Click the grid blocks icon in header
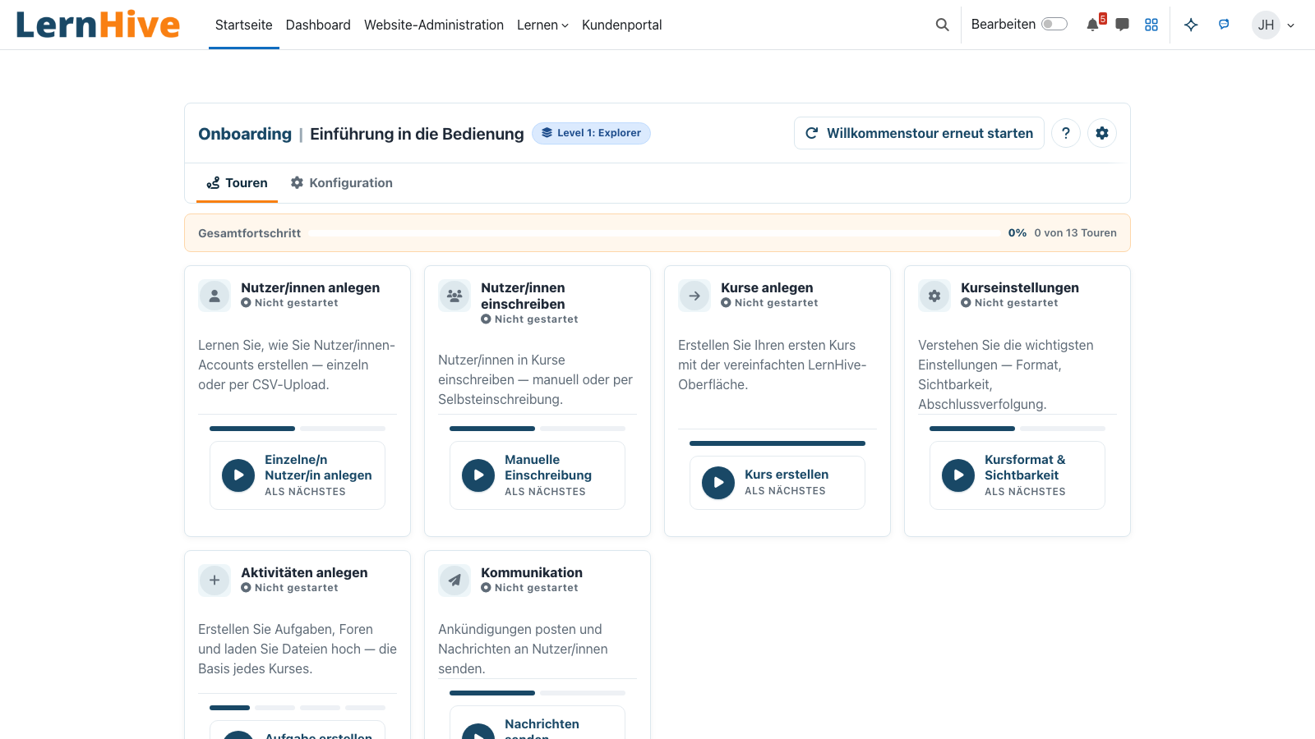Image resolution: width=1315 pixels, height=739 pixels. coord(1151,25)
